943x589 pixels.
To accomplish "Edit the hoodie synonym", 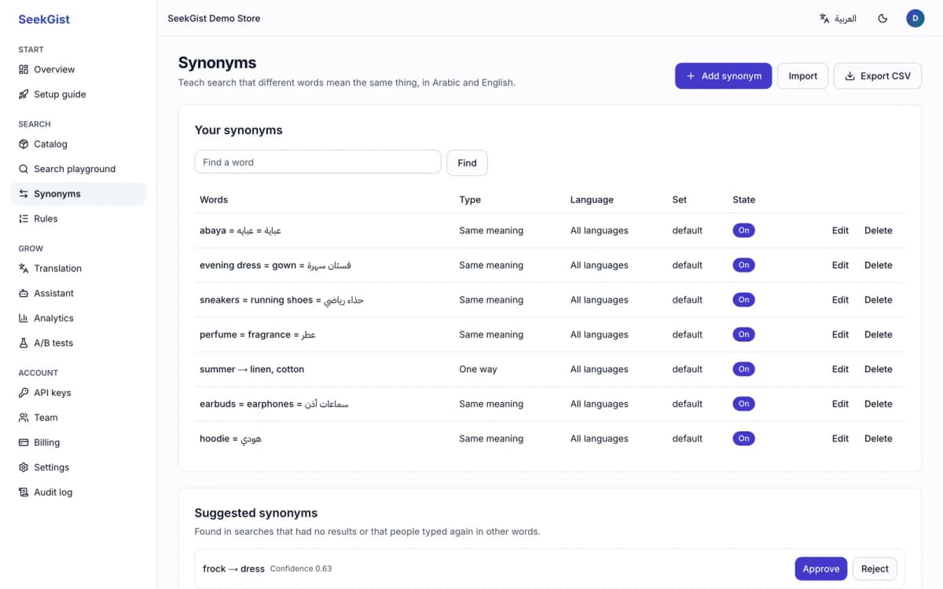I will point(840,438).
